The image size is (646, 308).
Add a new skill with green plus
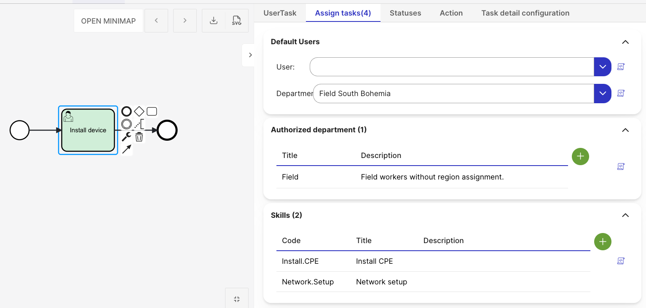pyautogui.click(x=603, y=241)
